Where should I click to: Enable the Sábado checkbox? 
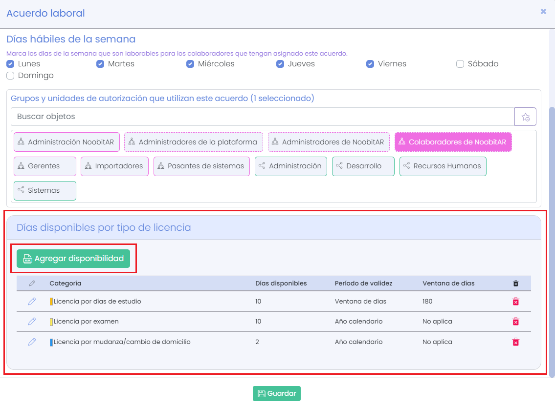pyautogui.click(x=460, y=64)
